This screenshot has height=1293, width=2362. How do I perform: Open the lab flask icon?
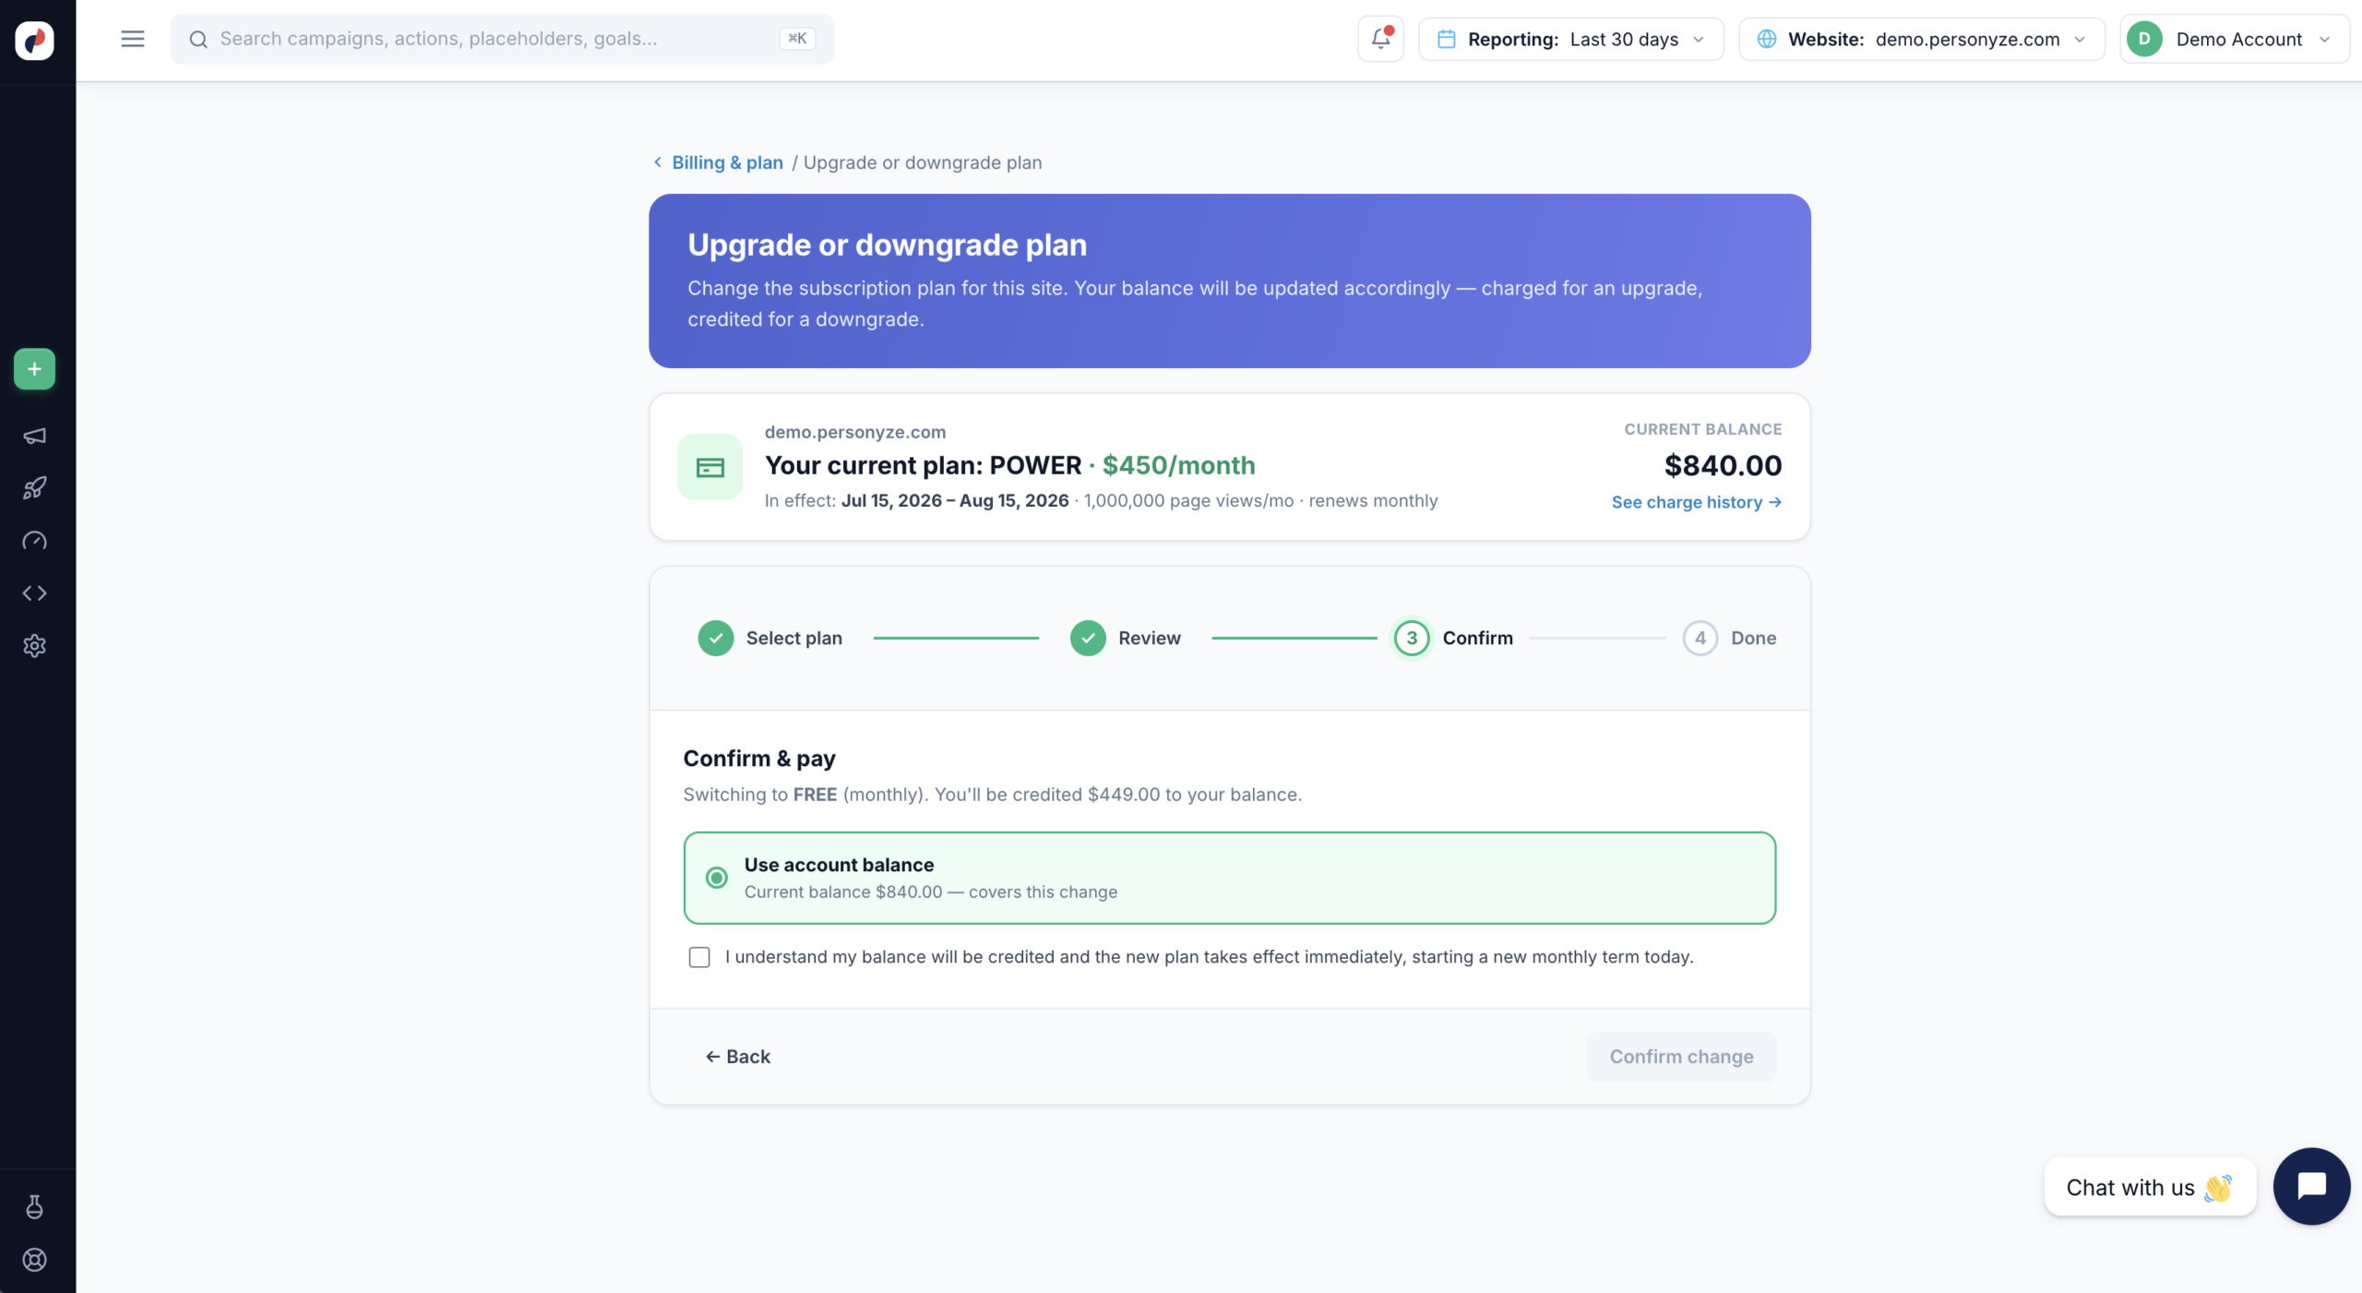34,1207
